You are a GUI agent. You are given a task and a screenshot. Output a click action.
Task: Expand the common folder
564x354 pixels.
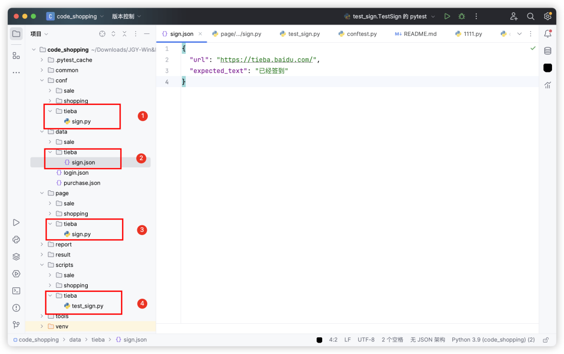click(x=42, y=70)
